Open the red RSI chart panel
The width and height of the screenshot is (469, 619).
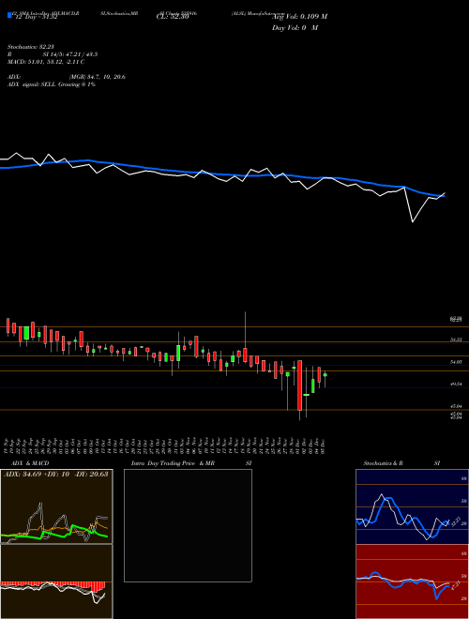(x=412, y=581)
